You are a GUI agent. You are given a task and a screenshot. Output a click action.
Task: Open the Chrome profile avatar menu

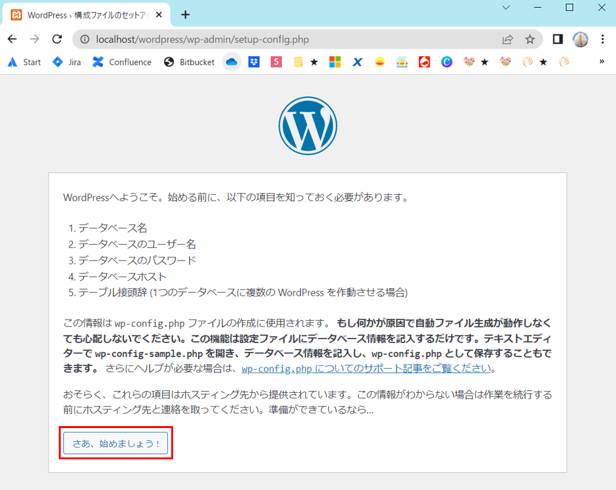click(580, 39)
